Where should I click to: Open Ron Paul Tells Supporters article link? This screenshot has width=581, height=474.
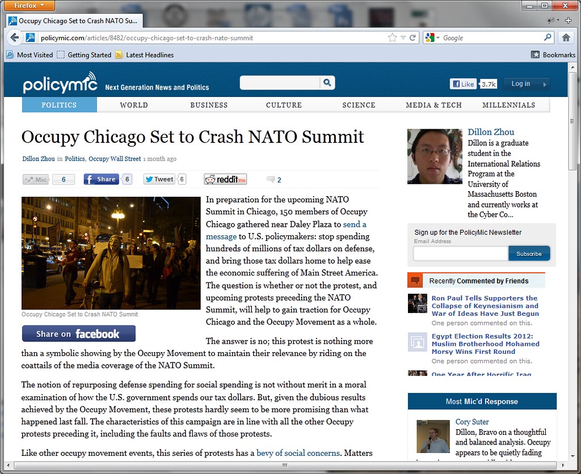coord(485,306)
